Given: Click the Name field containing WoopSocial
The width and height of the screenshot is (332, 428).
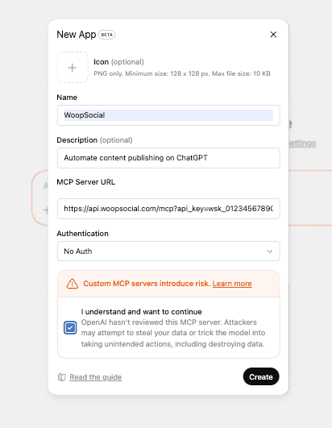Looking at the screenshot, I should coord(168,115).
